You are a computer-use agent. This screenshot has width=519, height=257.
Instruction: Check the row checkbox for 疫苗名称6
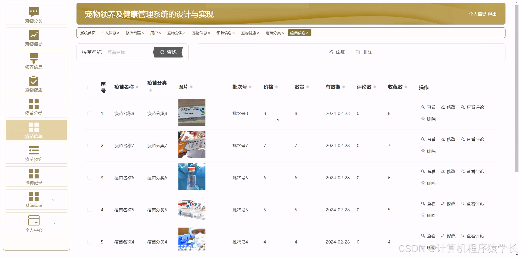89,178
